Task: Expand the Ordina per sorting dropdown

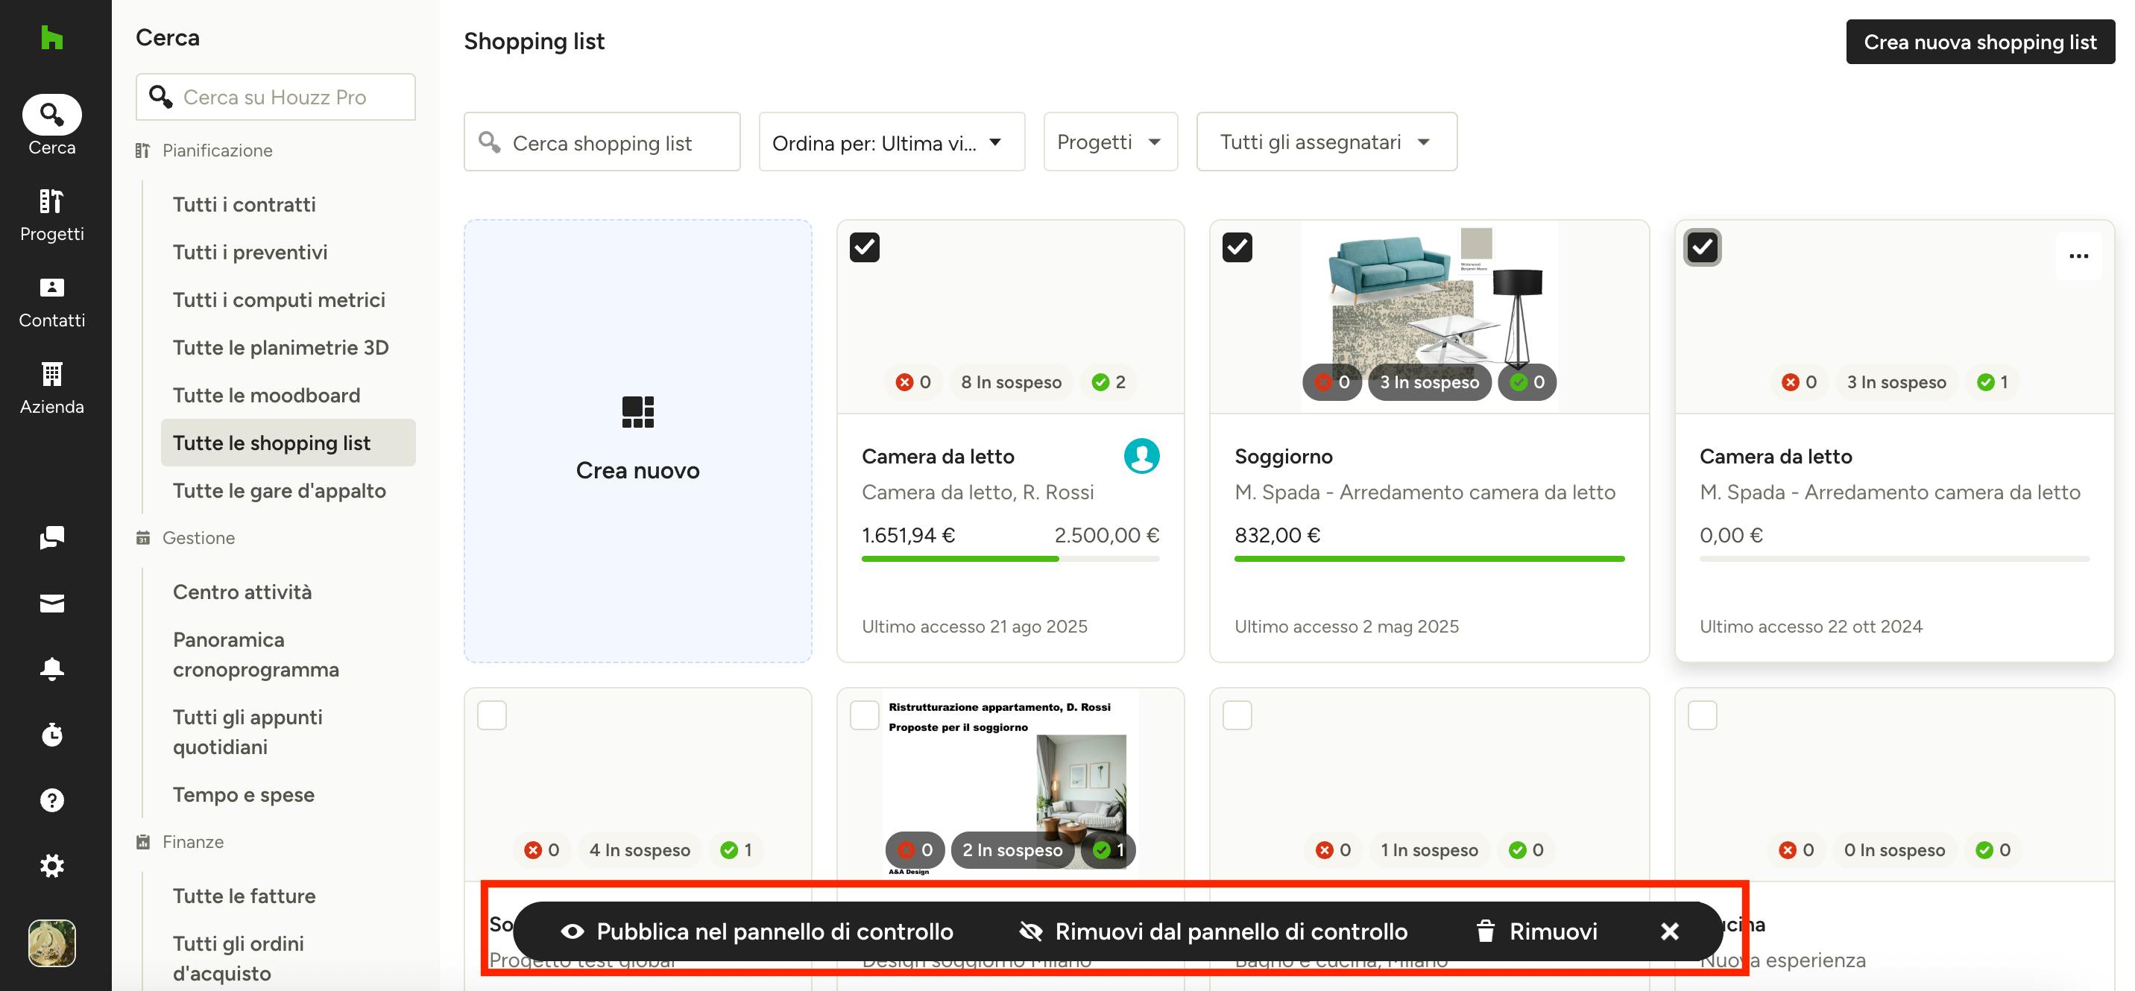Action: click(891, 142)
